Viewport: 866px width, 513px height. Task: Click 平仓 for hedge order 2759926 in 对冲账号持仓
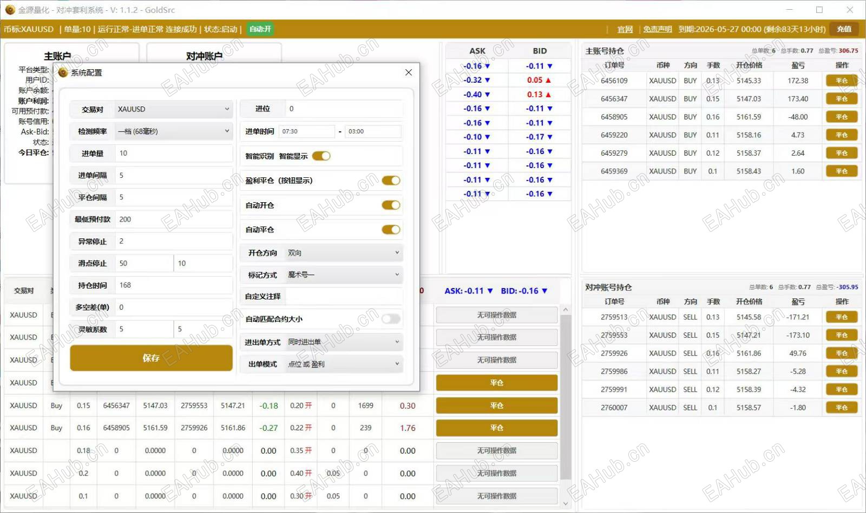[842, 354]
